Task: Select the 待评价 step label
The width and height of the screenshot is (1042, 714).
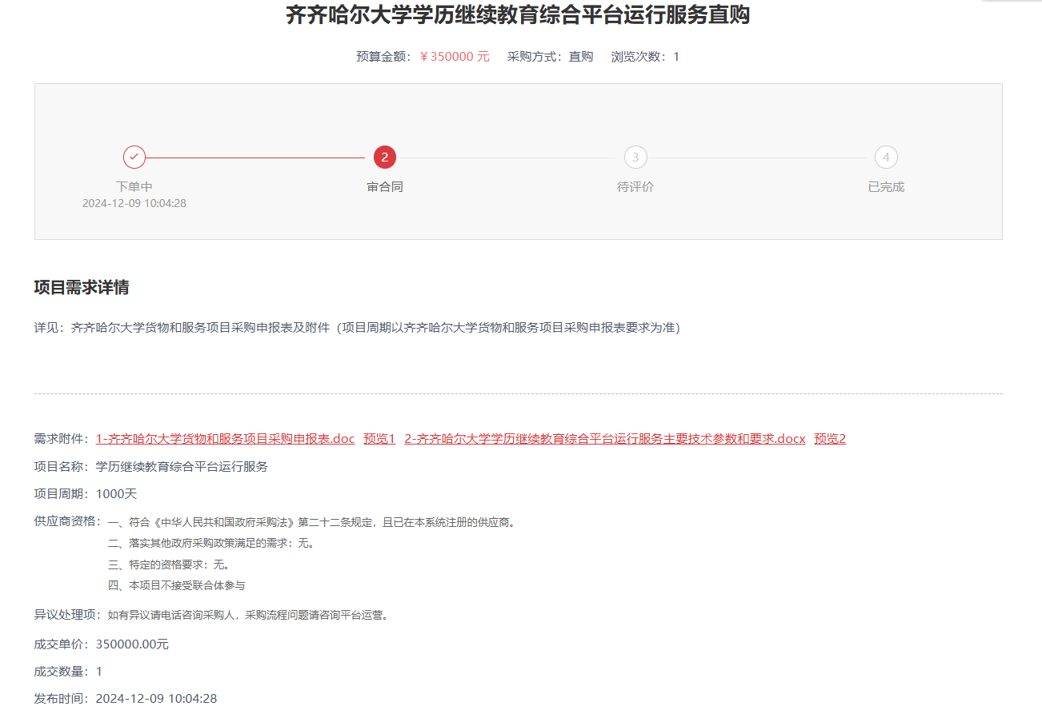Action: coord(635,187)
